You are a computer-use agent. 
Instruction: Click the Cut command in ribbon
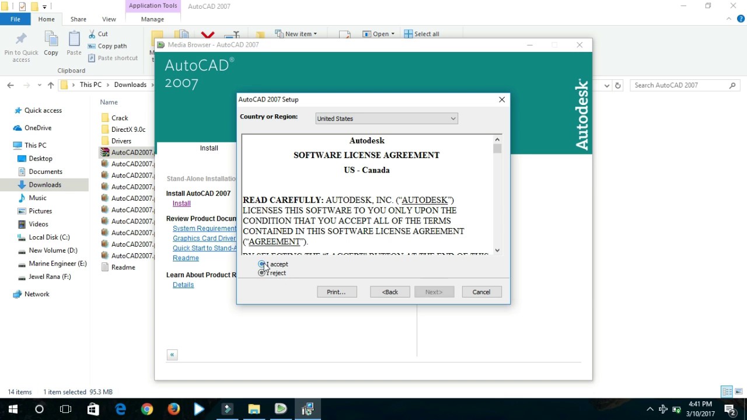point(97,34)
